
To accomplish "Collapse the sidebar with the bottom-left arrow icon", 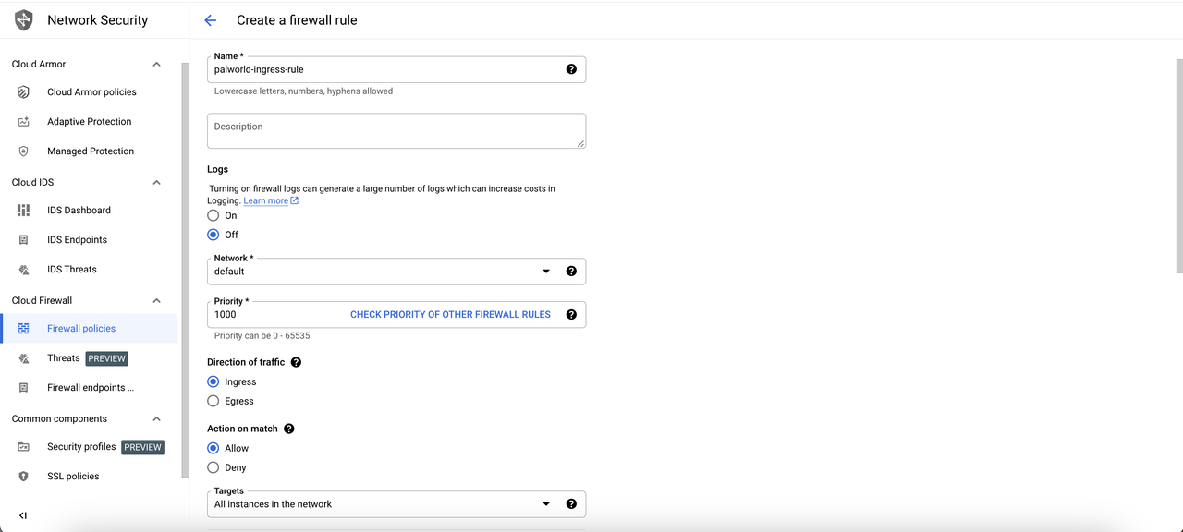I will [x=23, y=515].
